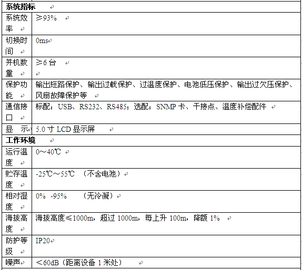The width and height of the screenshot is (302, 270).
Task: Click the 通信接口 row label
Action: click(16, 112)
